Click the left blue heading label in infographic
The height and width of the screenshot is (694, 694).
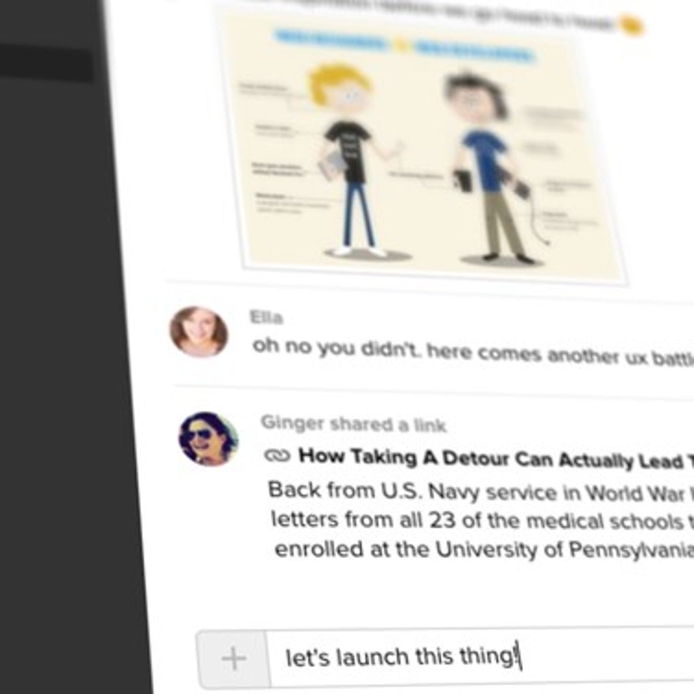(x=332, y=41)
